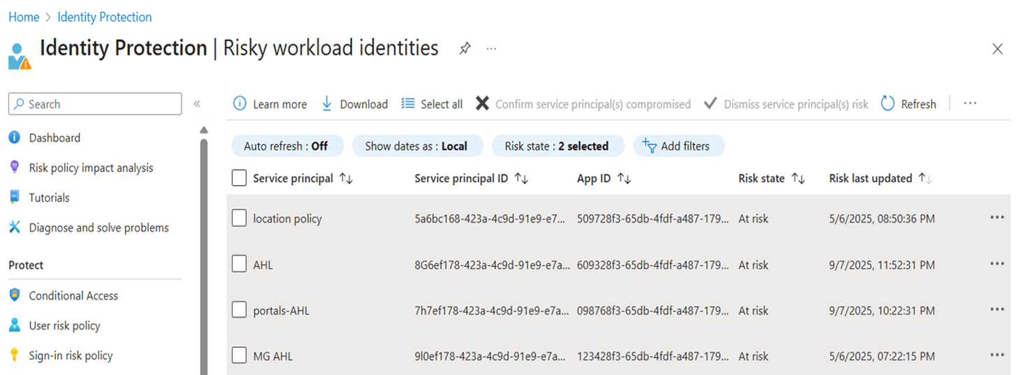
Task: Click the magnifier icon in the search box
Action: tap(19, 104)
